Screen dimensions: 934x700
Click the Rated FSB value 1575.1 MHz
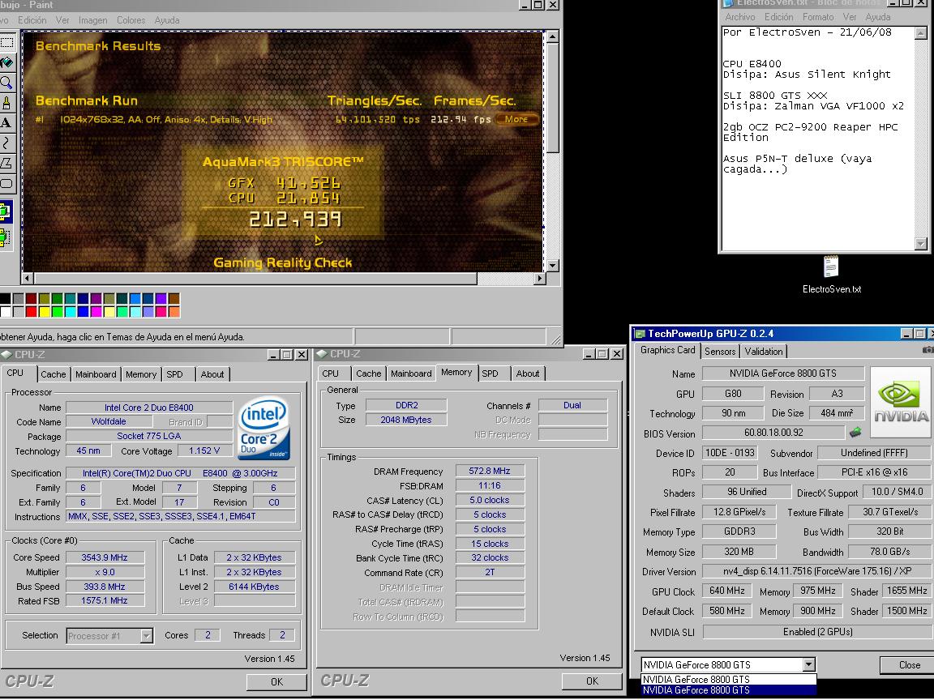coord(105,601)
